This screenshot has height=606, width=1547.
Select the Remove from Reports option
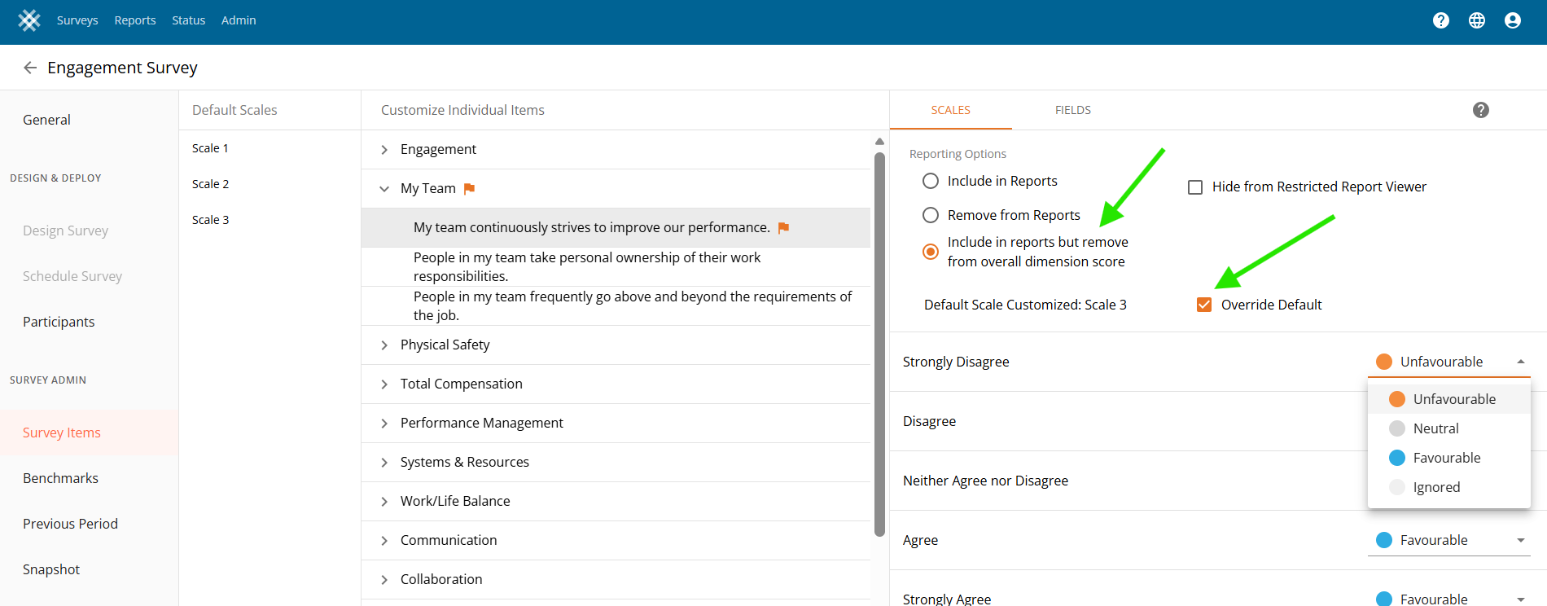[930, 215]
